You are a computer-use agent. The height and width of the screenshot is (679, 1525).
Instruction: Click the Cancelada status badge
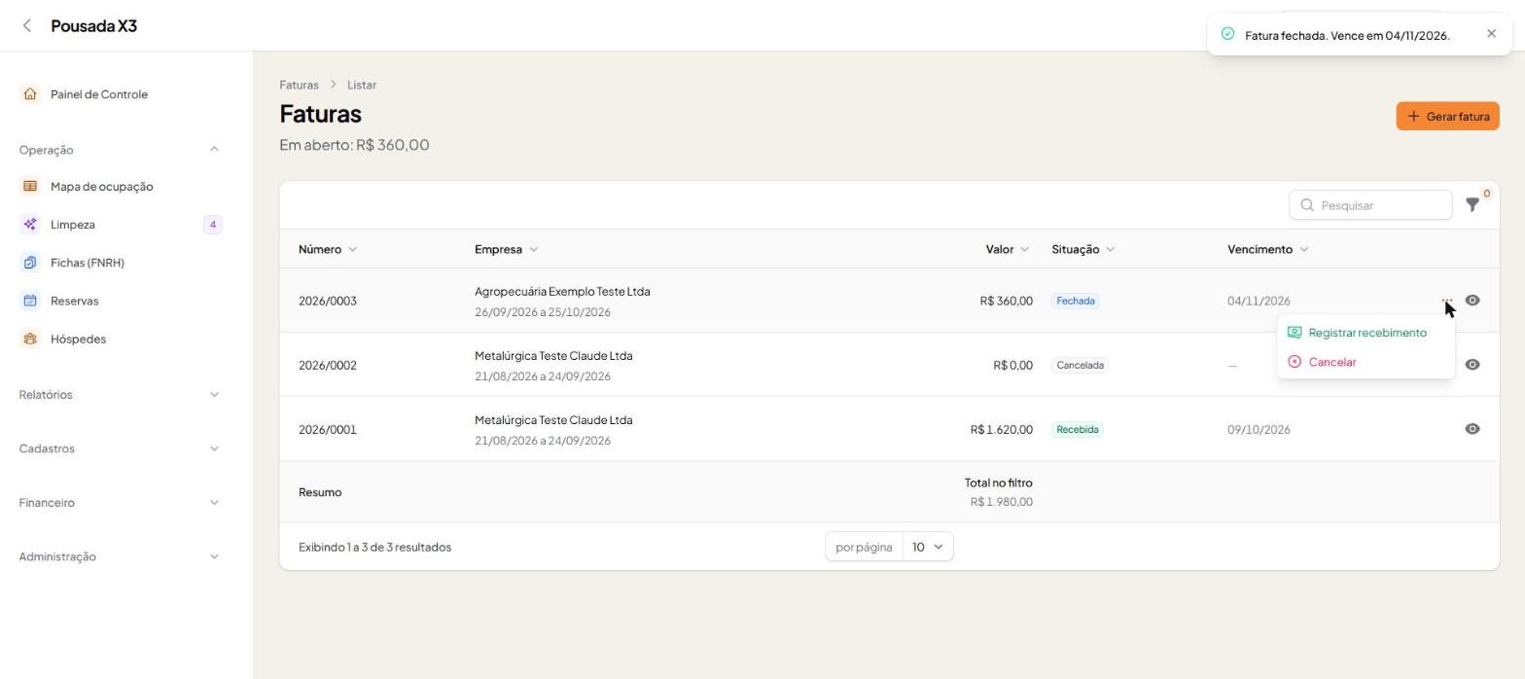tap(1080, 365)
